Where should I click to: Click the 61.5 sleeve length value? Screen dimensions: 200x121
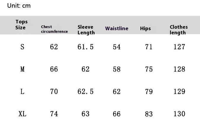[85, 47]
